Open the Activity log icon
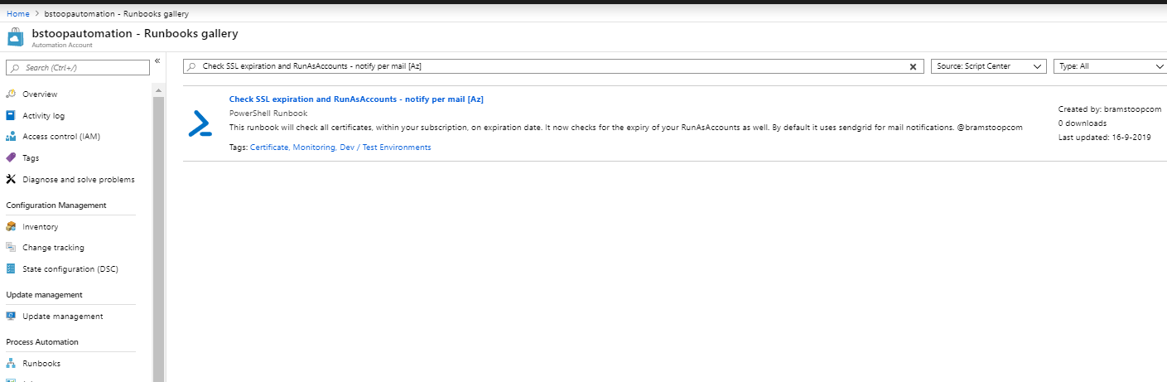The width and height of the screenshot is (1167, 382). point(11,116)
